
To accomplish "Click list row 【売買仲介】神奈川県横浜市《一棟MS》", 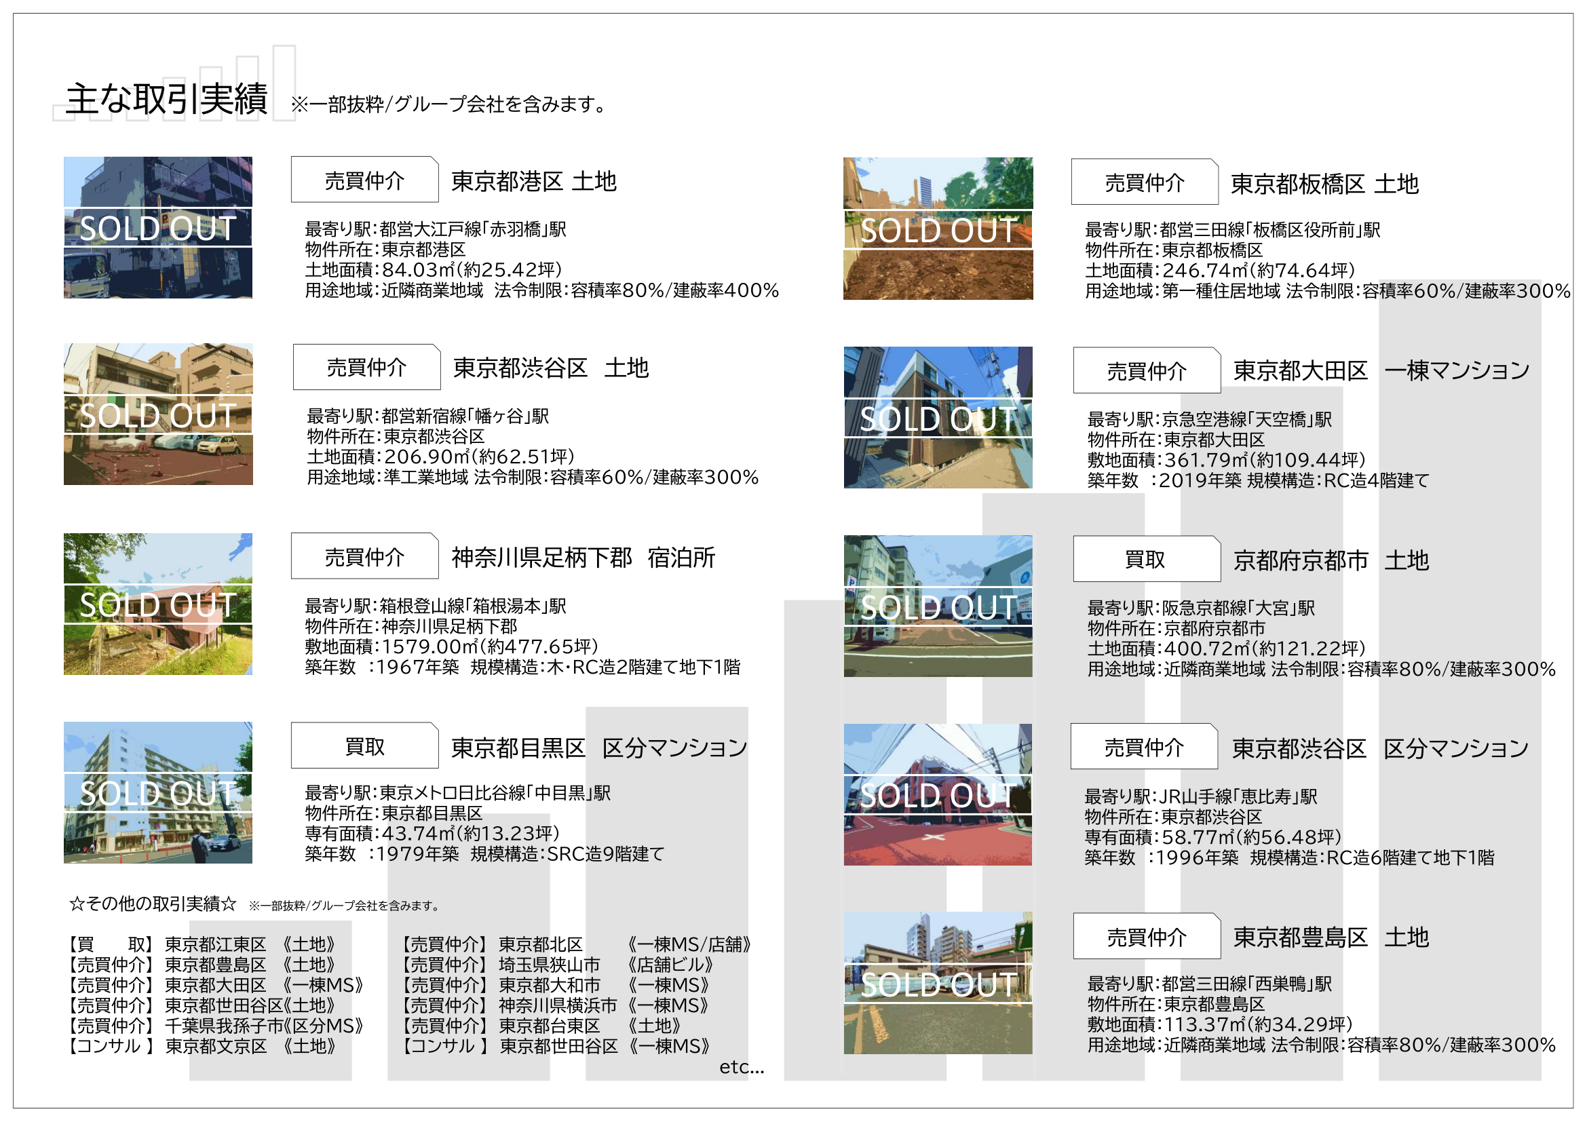I will pyautogui.click(x=556, y=1005).
